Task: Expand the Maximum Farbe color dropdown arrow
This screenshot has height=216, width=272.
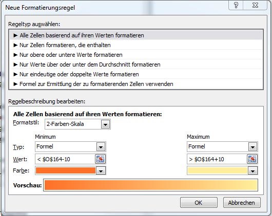Action: [252, 170]
